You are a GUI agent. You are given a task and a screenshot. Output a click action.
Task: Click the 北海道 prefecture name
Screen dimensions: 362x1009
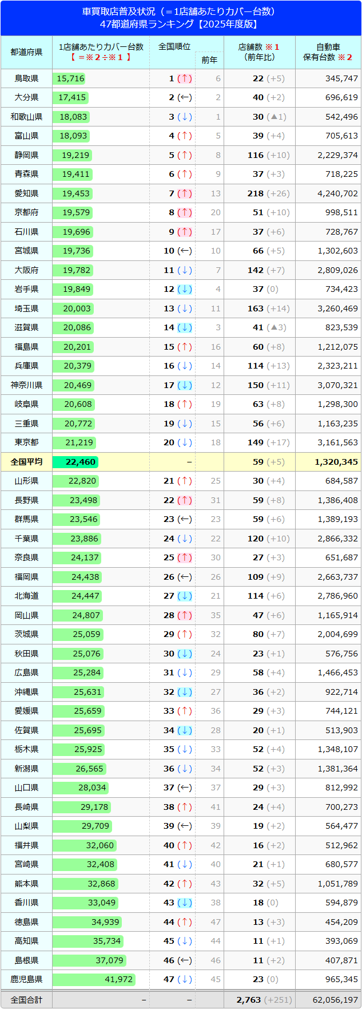coord(26,596)
